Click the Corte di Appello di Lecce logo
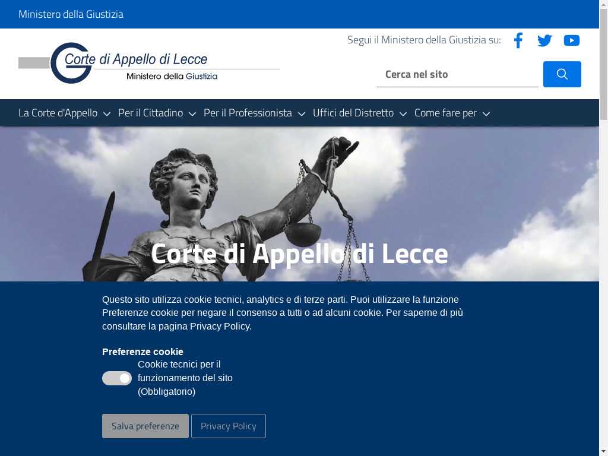The width and height of the screenshot is (608, 456). (x=149, y=63)
